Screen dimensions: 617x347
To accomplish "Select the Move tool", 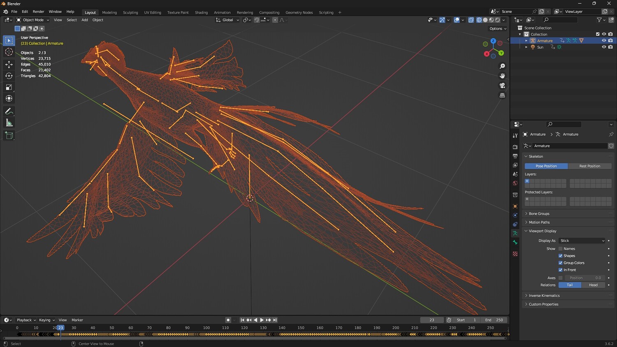I will 9,64.
